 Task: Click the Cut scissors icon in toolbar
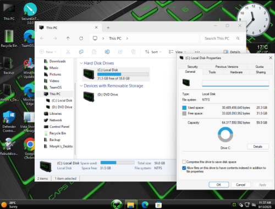point(68,52)
